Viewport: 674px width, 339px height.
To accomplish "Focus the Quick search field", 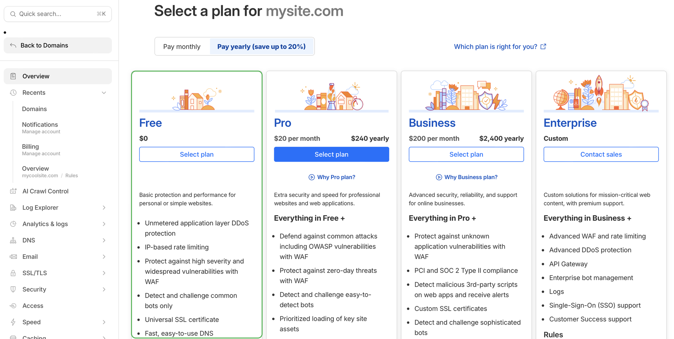I will click(x=58, y=14).
